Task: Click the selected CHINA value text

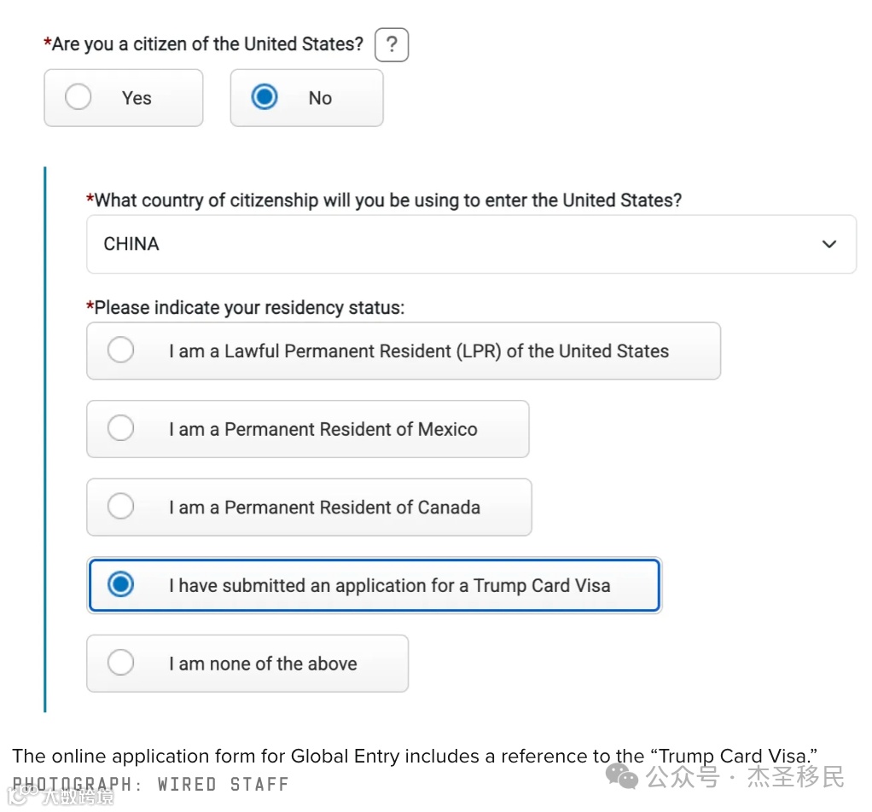Action: pyautogui.click(x=131, y=244)
